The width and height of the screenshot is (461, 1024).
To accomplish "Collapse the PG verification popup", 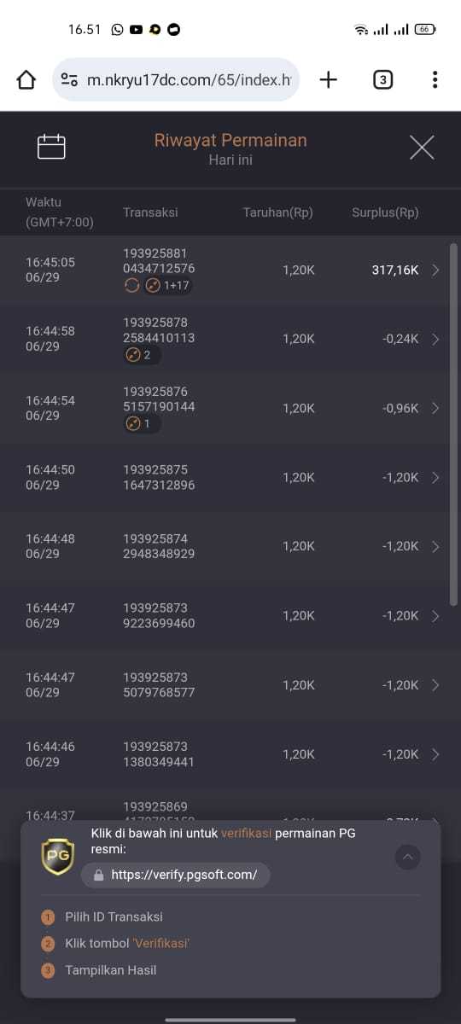I will 408,857.
